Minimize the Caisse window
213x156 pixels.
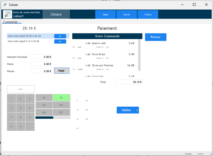[182, 4]
